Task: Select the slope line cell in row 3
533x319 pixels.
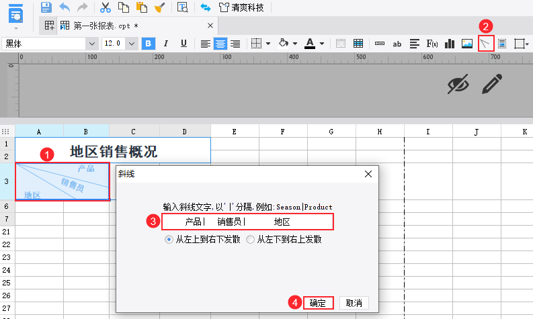Action: click(63, 181)
